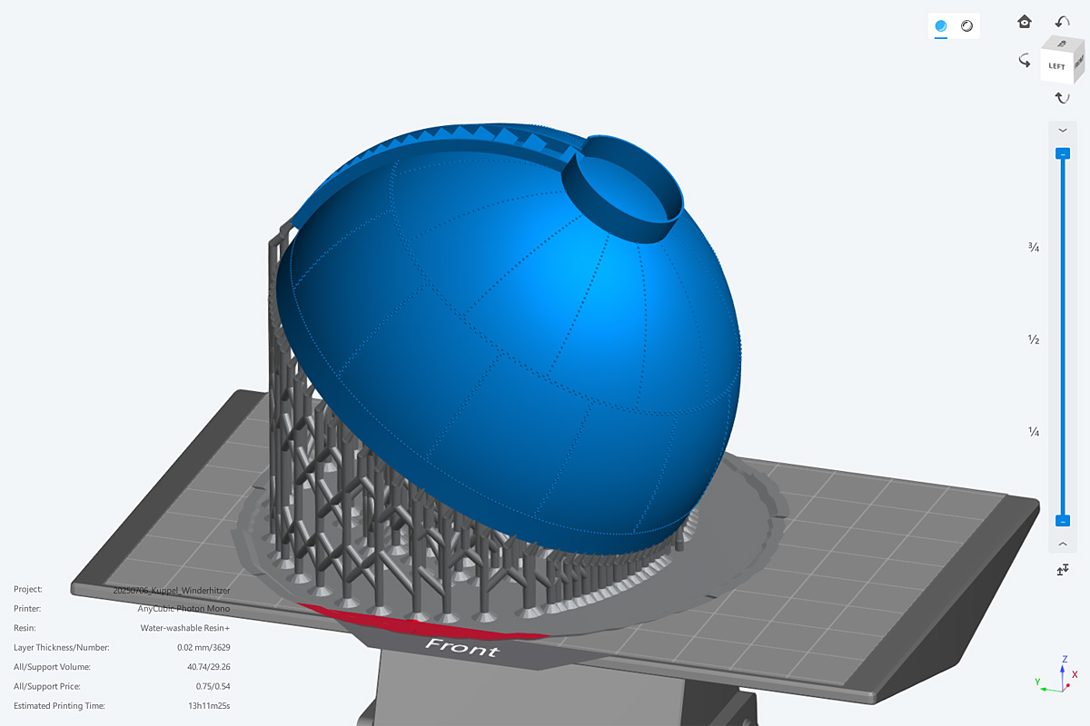
Task: Click the Front label on build plate
Action: [x=461, y=648]
